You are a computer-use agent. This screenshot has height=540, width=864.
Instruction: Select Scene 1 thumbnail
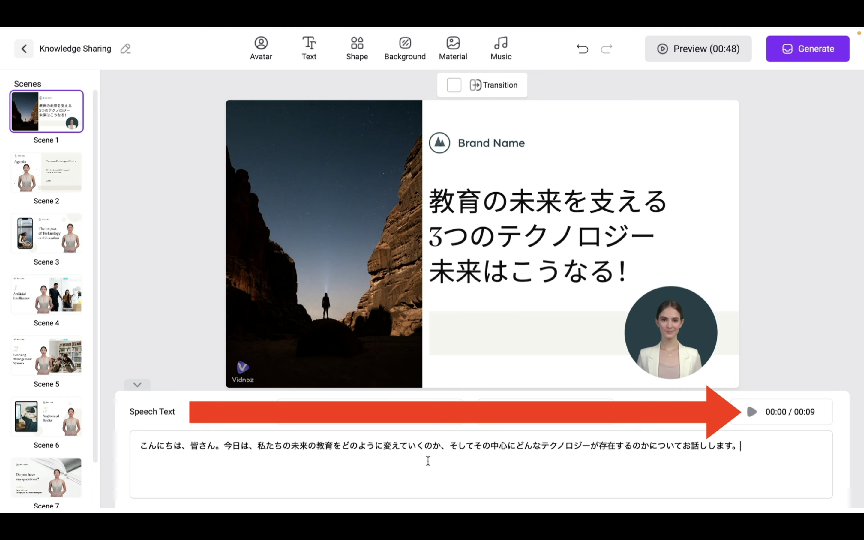[x=46, y=111]
